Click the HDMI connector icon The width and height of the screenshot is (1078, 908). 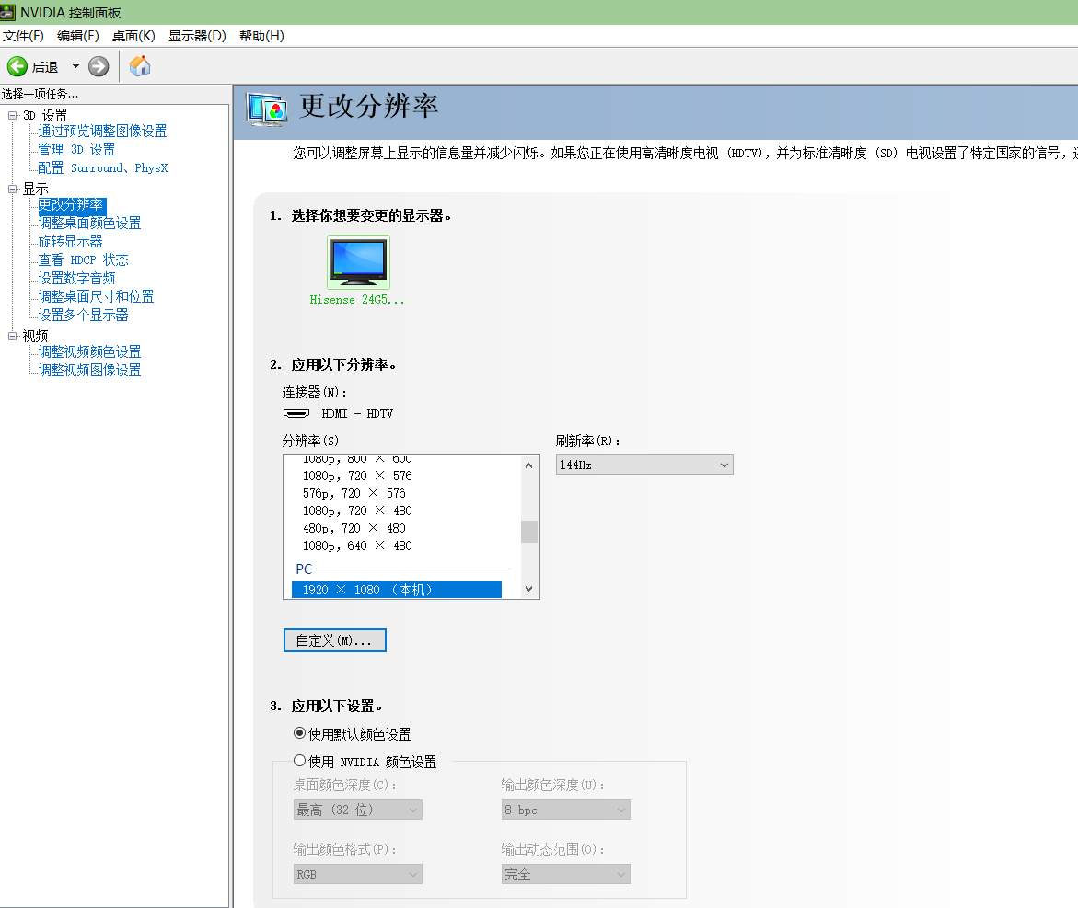[x=296, y=413]
